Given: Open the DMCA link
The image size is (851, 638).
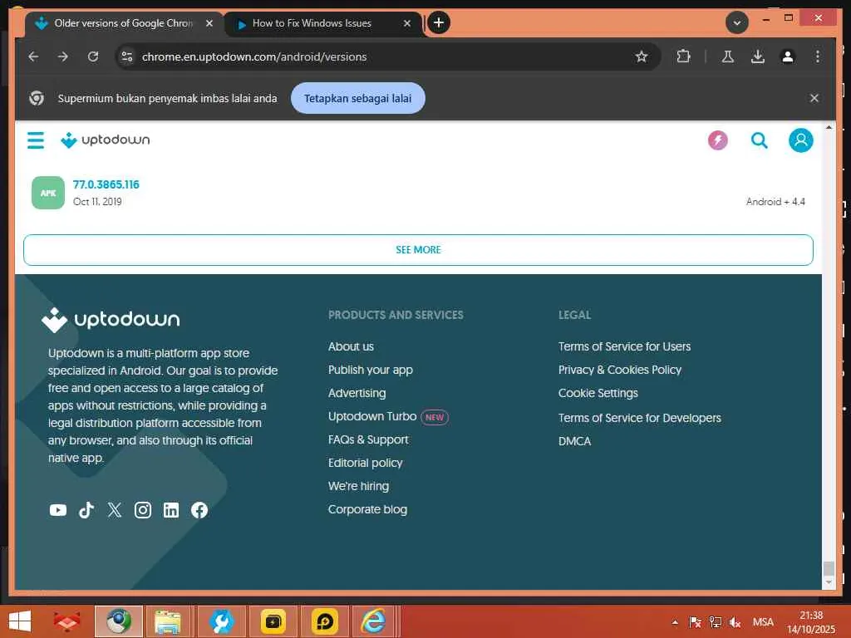Looking at the screenshot, I should (x=575, y=441).
